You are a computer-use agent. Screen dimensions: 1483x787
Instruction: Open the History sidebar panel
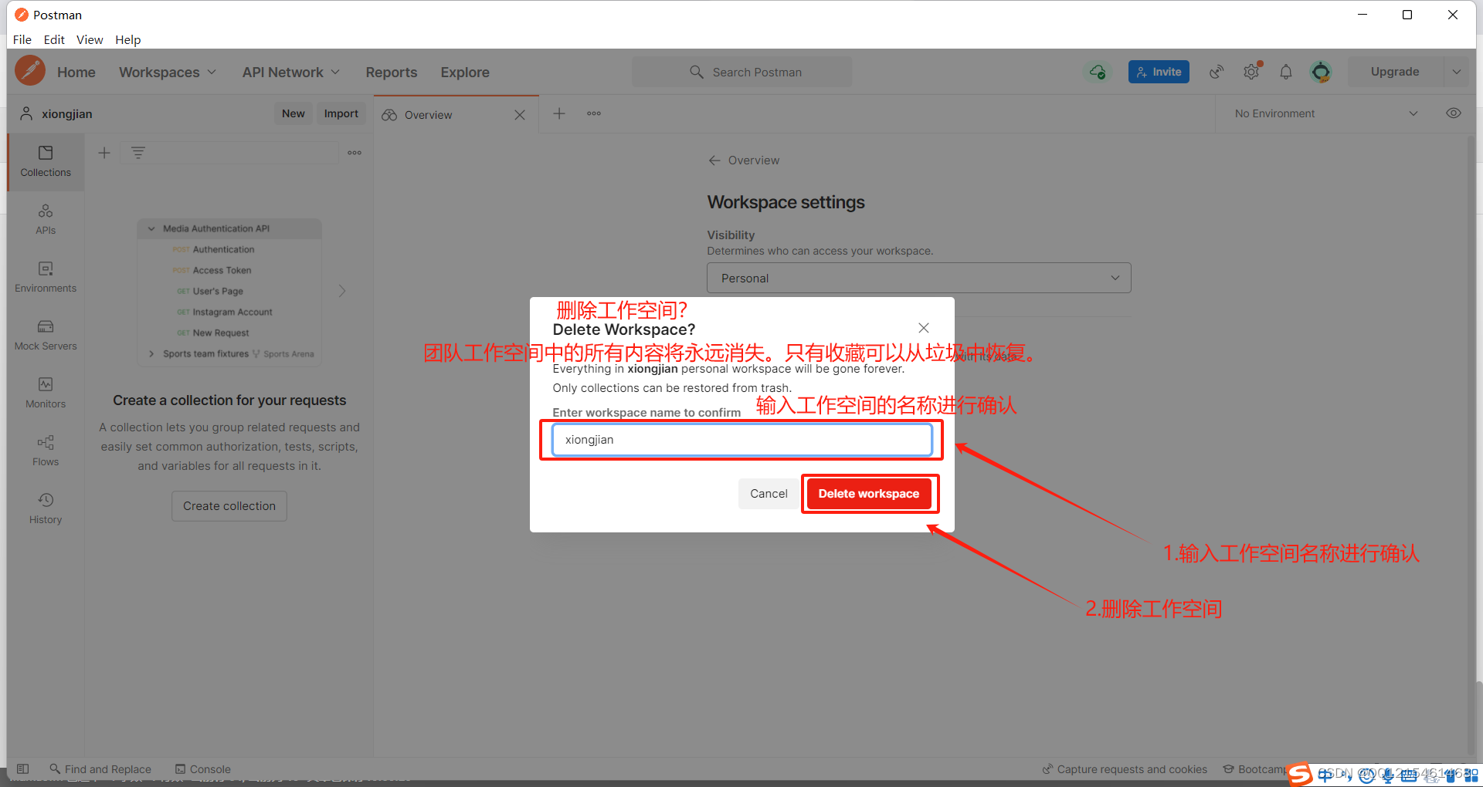tap(46, 509)
